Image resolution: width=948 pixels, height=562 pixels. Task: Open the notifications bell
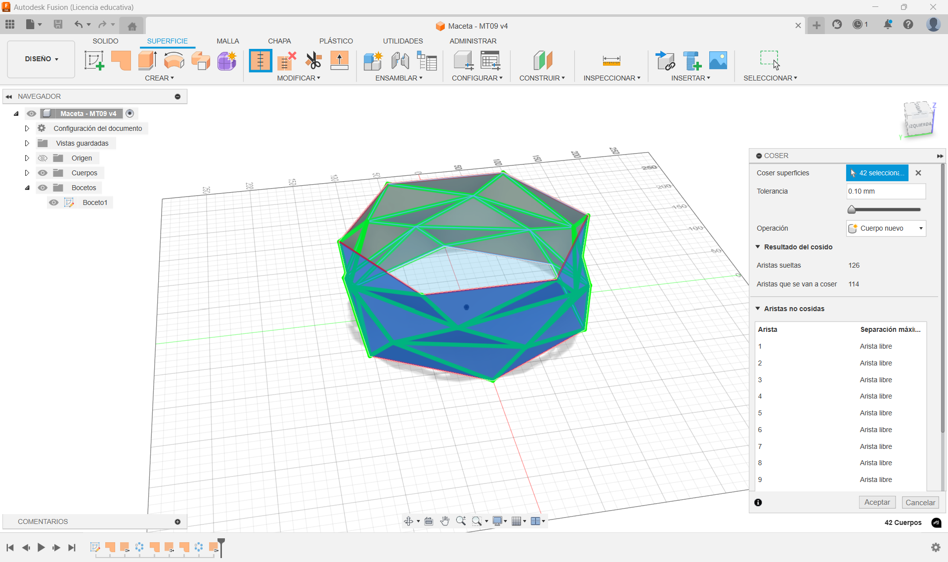click(x=888, y=24)
